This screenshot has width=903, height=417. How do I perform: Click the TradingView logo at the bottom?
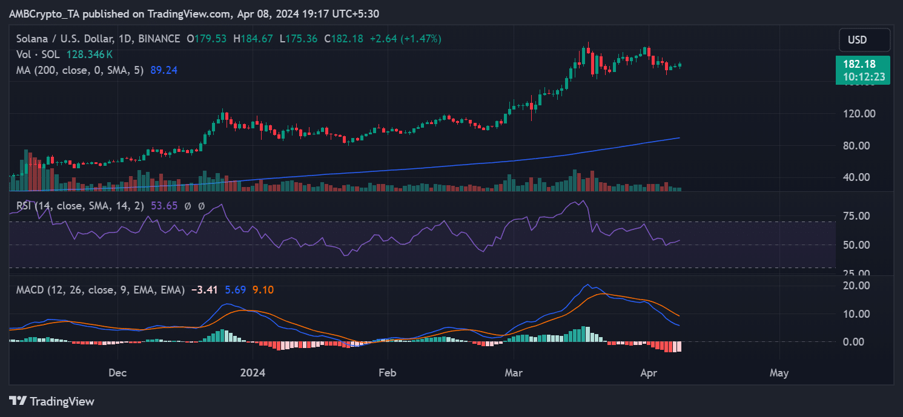click(x=52, y=401)
